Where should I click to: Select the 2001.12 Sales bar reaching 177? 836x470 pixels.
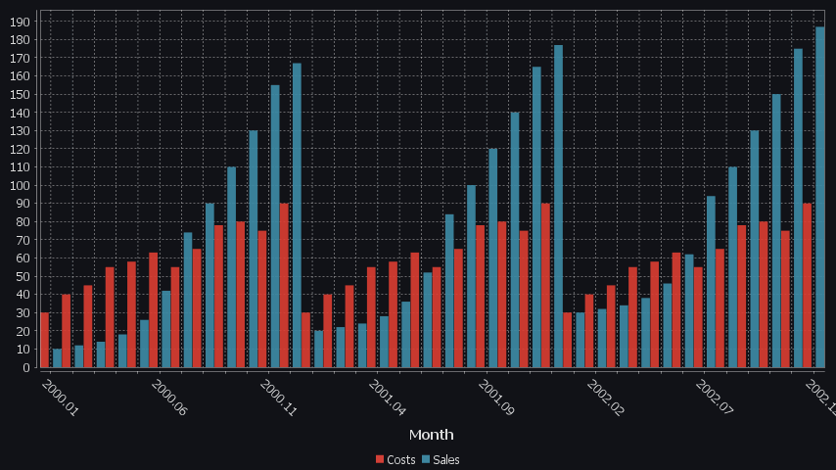[x=558, y=206]
